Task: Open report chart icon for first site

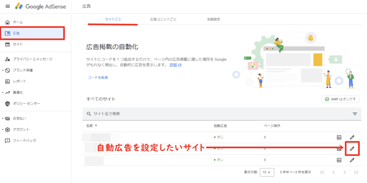Action: click(339, 137)
